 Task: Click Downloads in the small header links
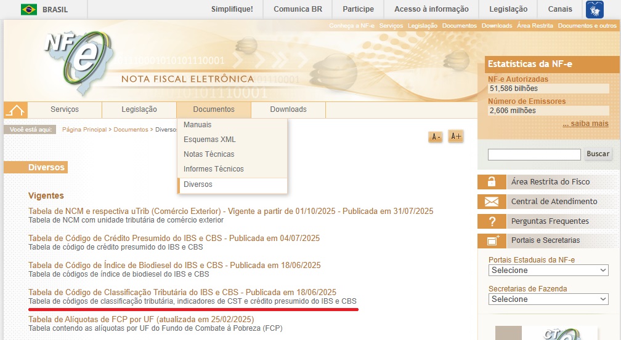point(497,26)
